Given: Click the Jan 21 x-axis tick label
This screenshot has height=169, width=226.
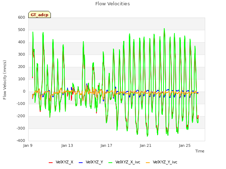Looking at the screenshot, I should pos(145,145).
